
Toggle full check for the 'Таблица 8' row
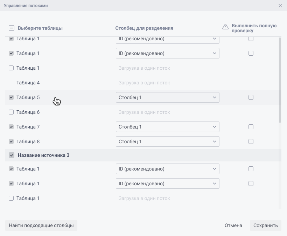251,141
